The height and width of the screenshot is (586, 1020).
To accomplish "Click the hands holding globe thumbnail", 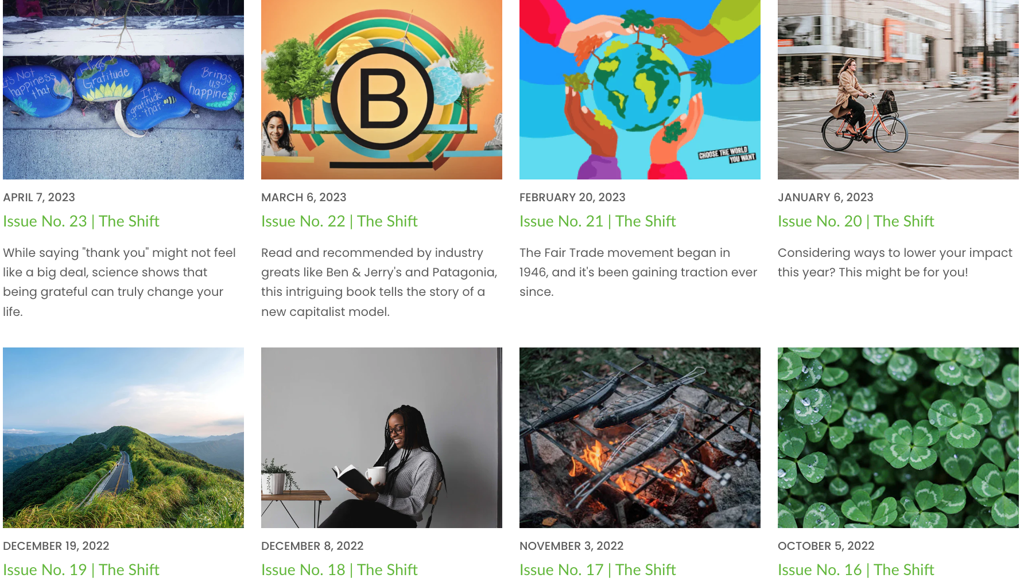I will pyautogui.click(x=640, y=89).
